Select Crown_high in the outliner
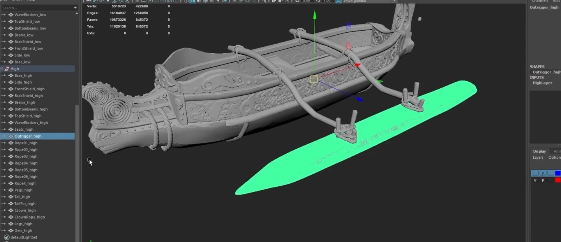Screen dimensions: 561x242 point(25,210)
